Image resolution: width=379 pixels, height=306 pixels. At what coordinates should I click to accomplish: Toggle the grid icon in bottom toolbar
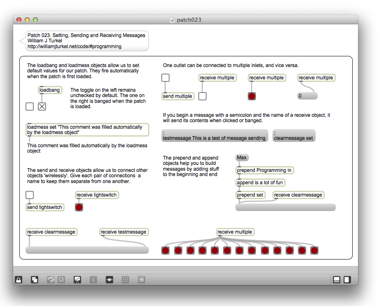126,280
